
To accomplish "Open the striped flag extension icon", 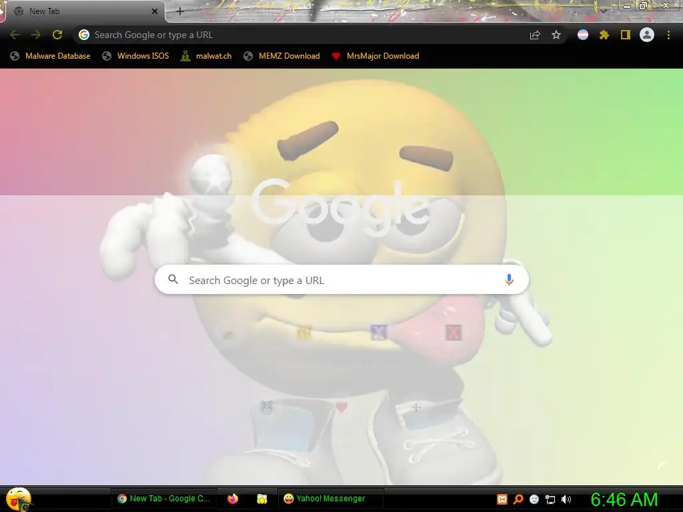I will tap(583, 35).
